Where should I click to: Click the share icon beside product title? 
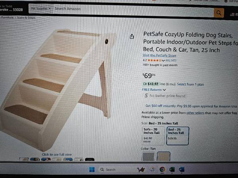(132, 36)
